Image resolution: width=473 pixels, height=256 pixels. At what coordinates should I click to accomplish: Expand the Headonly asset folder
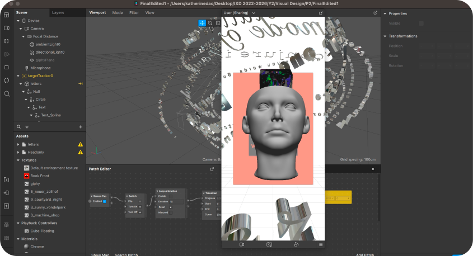click(x=18, y=152)
